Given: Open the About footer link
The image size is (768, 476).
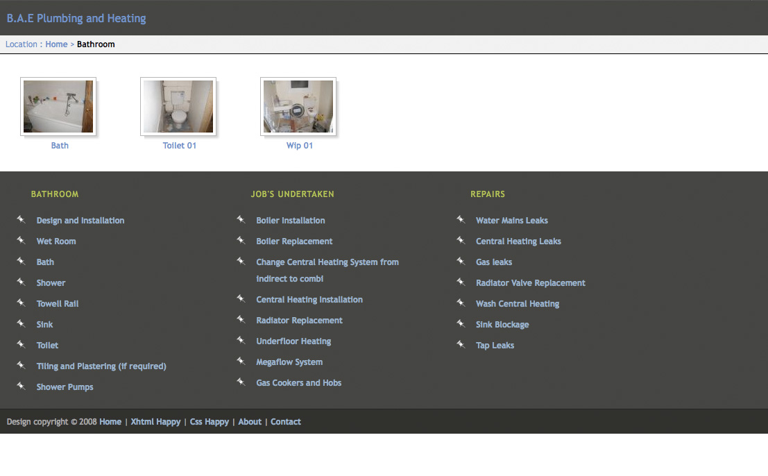Looking at the screenshot, I should (x=250, y=422).
